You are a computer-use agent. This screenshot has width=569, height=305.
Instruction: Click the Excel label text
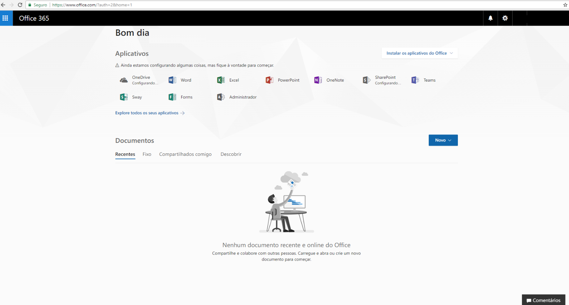(x=234, y=80)
